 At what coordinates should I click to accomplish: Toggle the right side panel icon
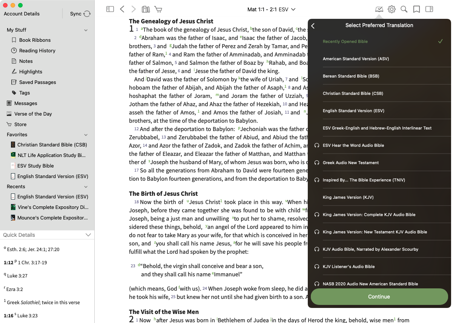pyautogui.click(x=429, y=9)
